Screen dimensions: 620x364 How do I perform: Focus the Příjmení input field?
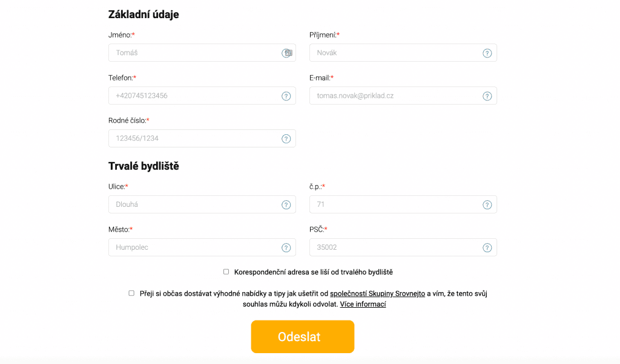point(394,53)
